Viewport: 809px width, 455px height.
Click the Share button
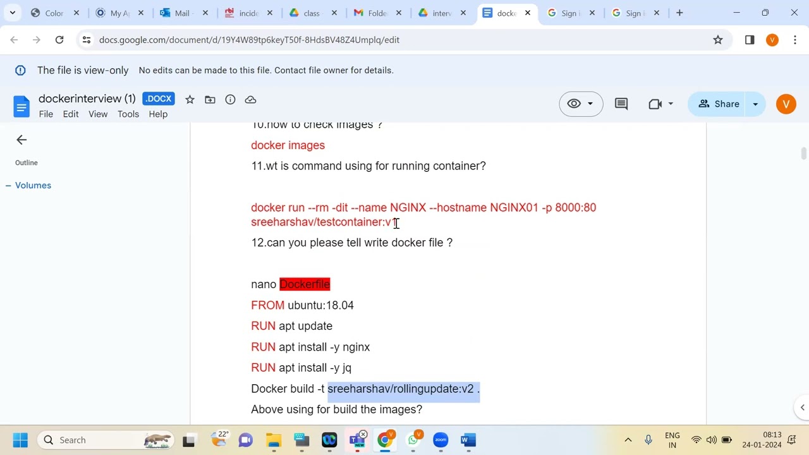(719, 104)
